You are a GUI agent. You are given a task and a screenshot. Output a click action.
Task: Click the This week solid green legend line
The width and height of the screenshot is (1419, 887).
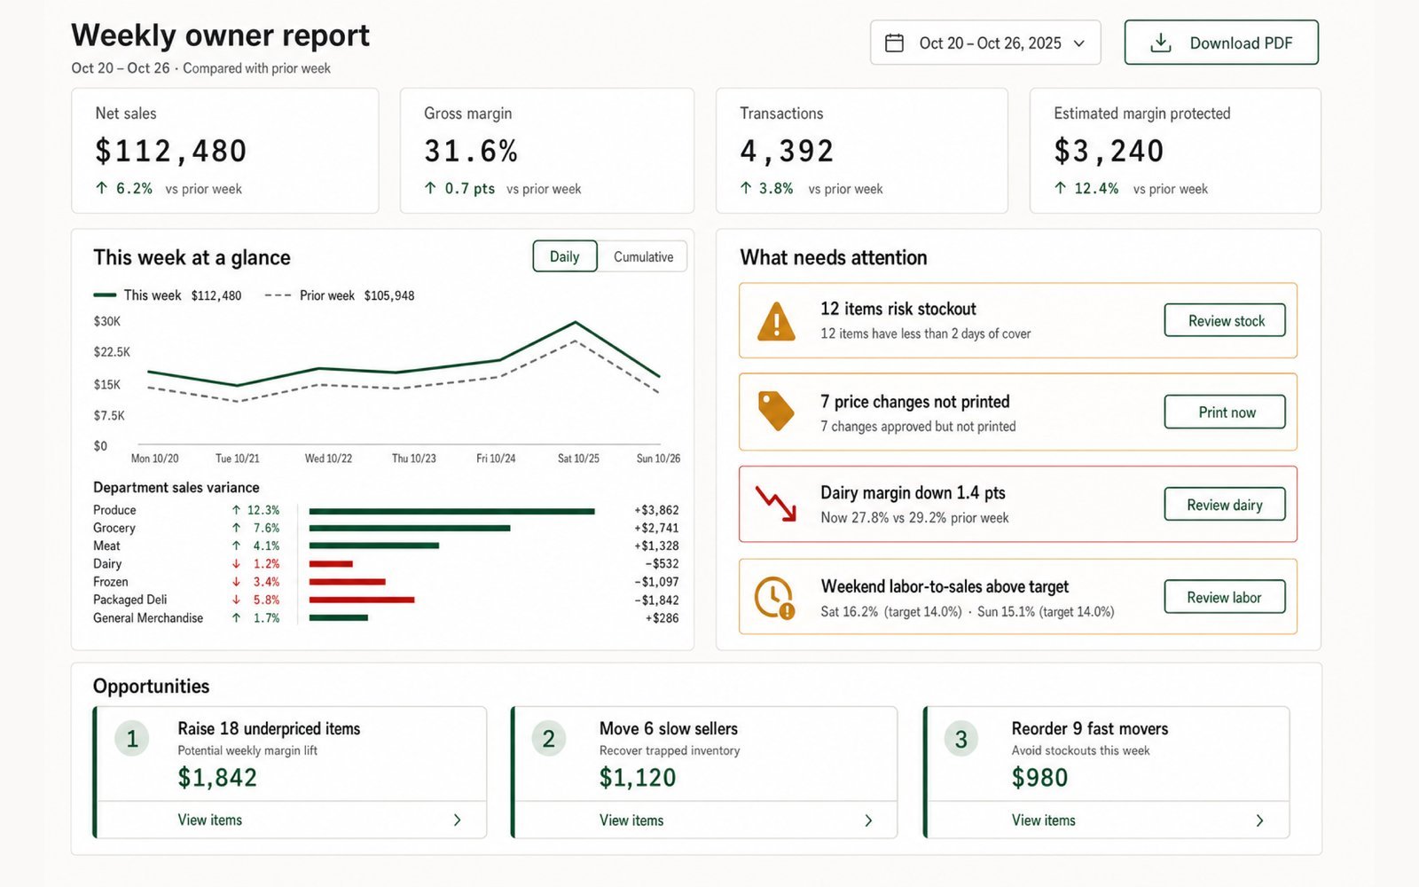[105, 295]
